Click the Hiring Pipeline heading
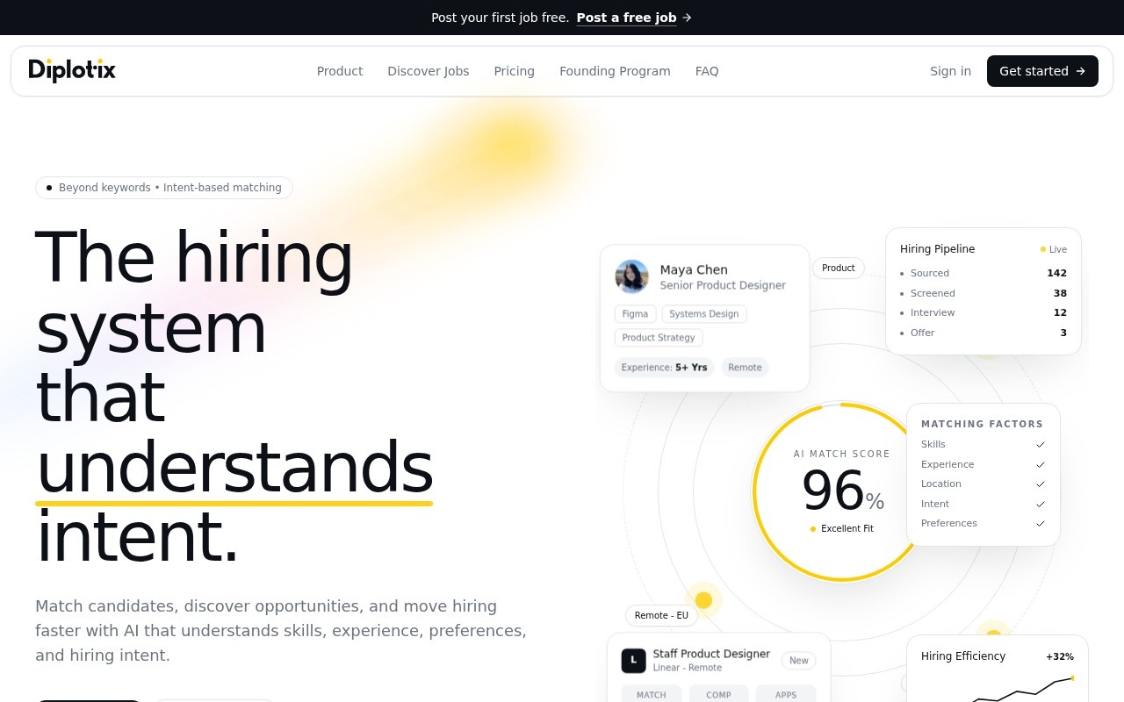Image resolution: width=1124 pixels, height=702 pixels. pos(937,249)
